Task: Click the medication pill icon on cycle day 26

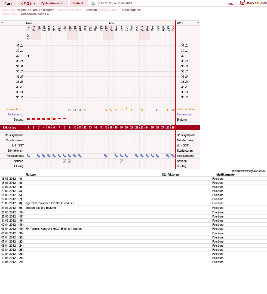Action: [158, 156]
